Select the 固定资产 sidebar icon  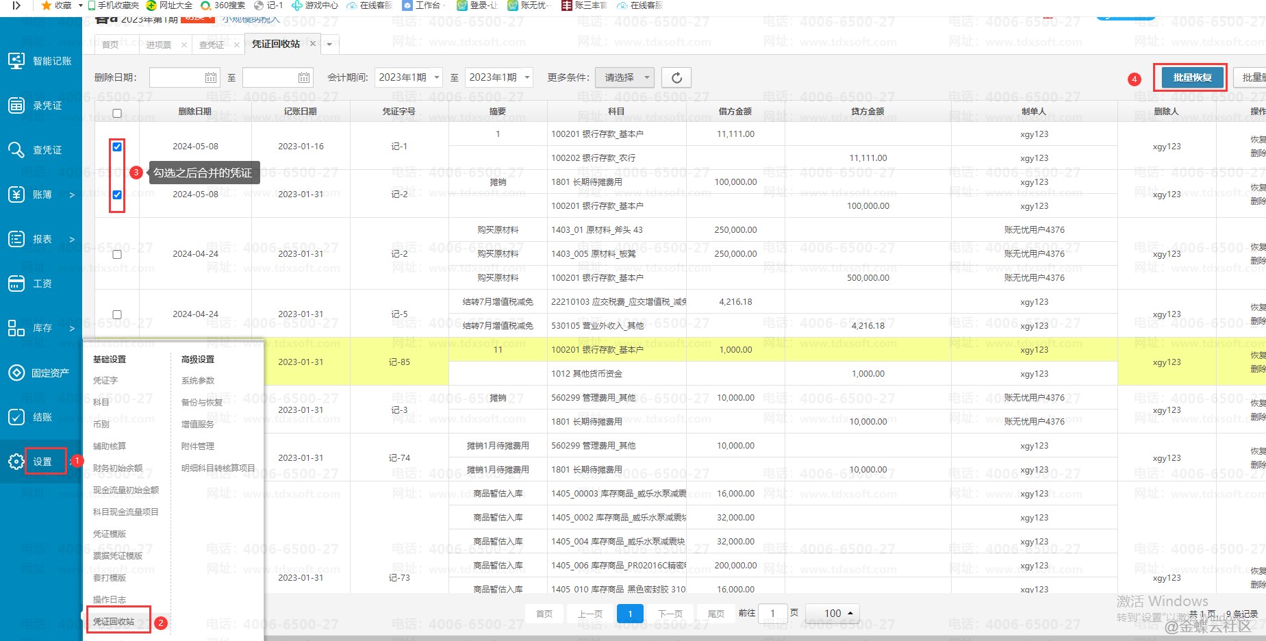(16, 373)
